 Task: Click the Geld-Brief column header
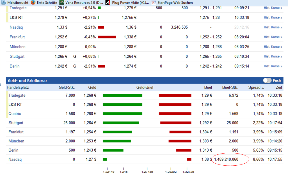(x=145, y=87)
